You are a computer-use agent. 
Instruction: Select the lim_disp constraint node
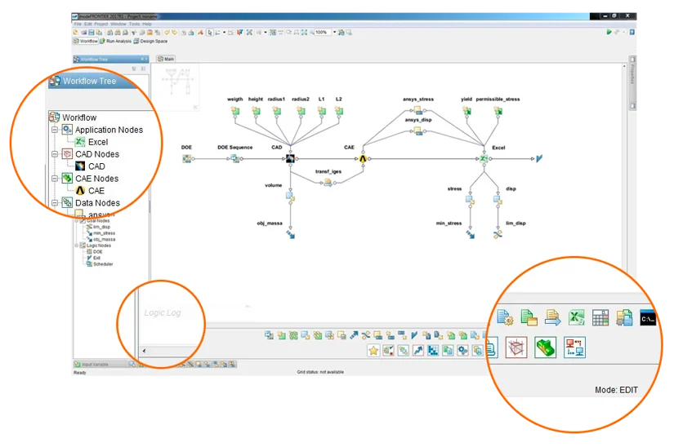(498, 234)
